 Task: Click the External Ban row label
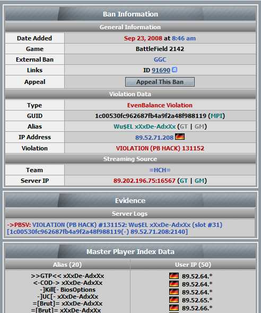[34, 60]
